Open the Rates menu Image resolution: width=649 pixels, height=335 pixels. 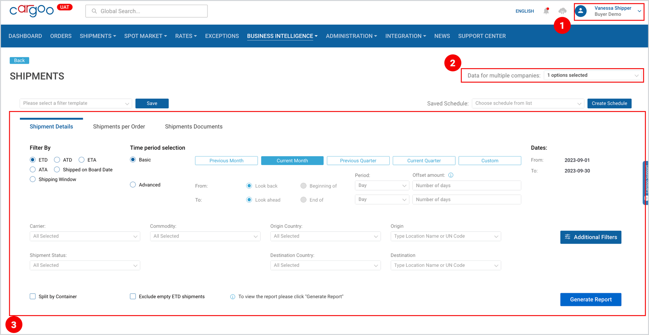186,36
